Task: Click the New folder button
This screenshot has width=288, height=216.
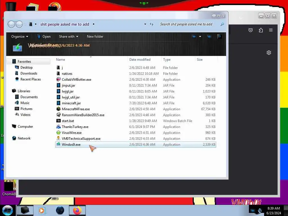Action: 95,36
